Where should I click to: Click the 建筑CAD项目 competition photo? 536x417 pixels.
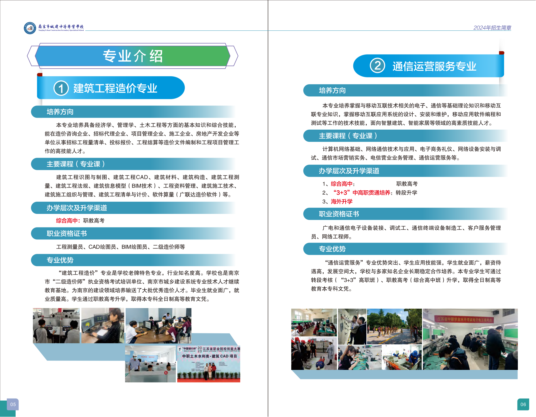pos(209,364)
